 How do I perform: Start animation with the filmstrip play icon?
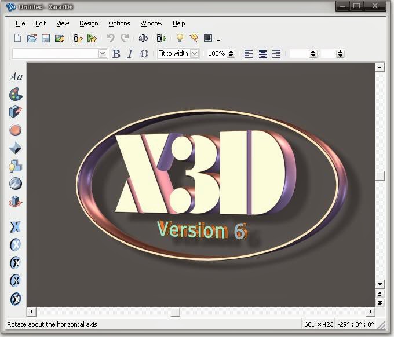click(161, 38)
